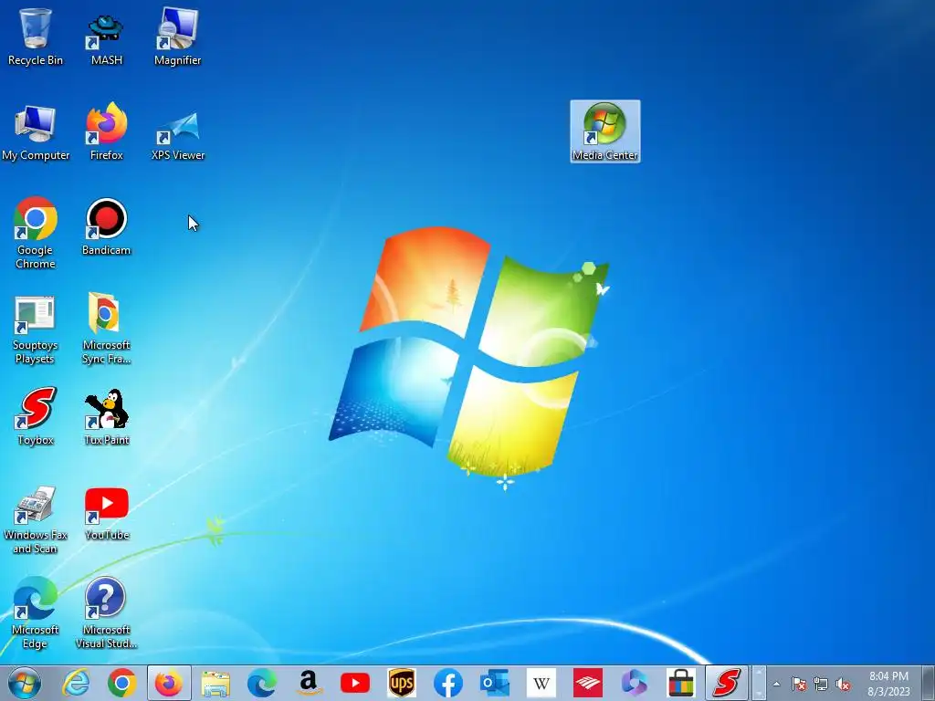Launch Microsoft 365 from the taskbar

pyautogui.click(x=634, y=683)
